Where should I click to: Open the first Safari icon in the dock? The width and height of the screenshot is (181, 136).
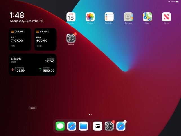pos(72,126)
